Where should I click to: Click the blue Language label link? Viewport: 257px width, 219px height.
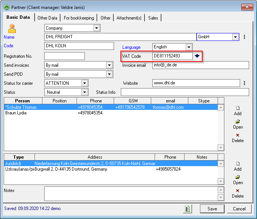[x=131, y=47]
